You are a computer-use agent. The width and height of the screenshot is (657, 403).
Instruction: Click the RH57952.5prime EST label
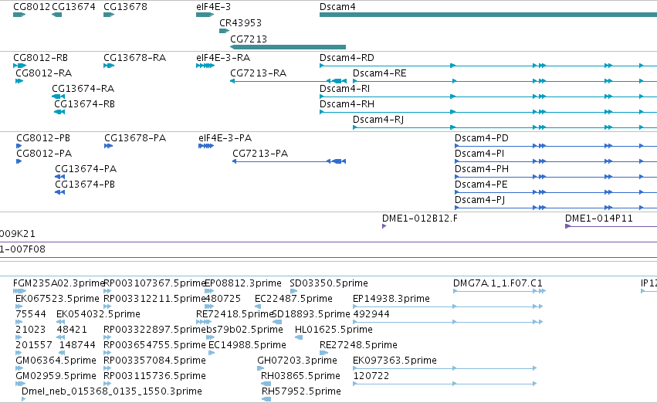pos(301,391)
